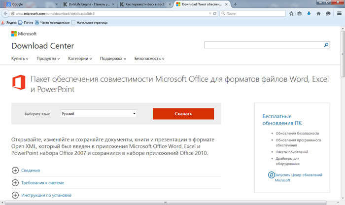Screen dimensions: 345x205
Task: Close the Download Пакет tab
Action: 226,4
